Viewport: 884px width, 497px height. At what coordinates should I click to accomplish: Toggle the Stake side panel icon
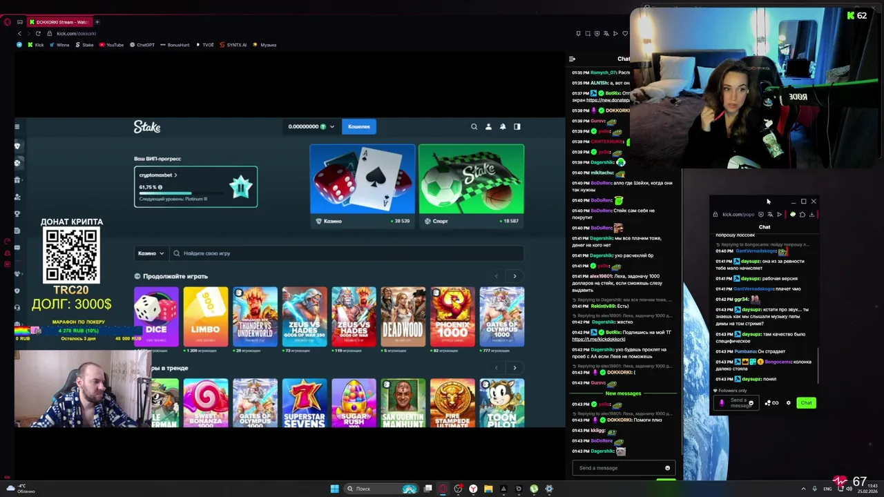tap(517, 126)
